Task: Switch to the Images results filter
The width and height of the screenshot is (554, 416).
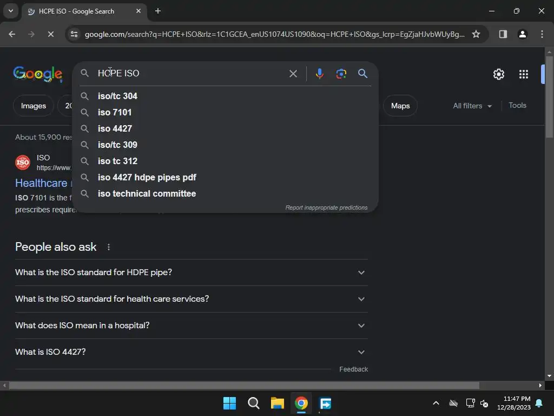Action: (x=33, y=106)
